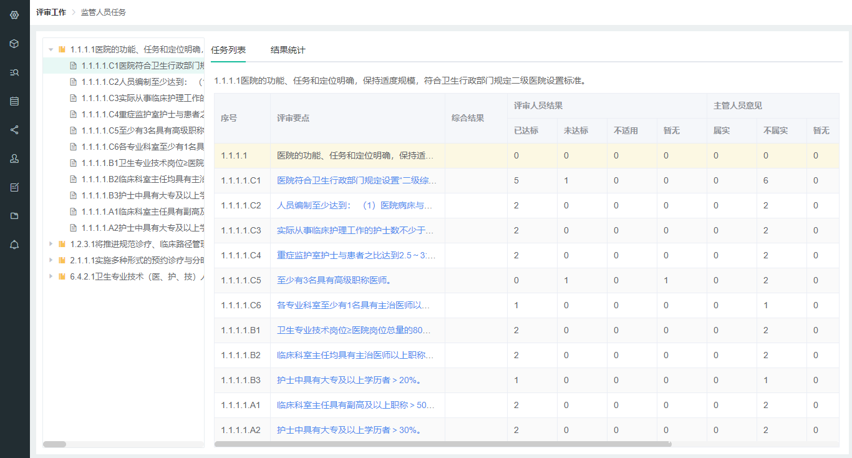Switch to the 结果统计 tab
Viewport: 852px width, 458px height.
tap(288, 50)
